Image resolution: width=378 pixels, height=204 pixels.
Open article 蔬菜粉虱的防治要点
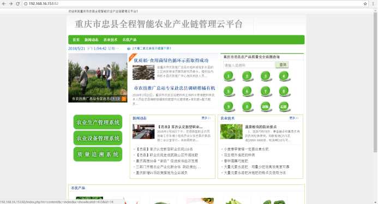[x=261, y=127]
